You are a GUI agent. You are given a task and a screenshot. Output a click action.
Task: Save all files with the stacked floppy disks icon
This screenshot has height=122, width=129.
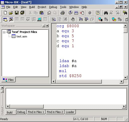22,13
